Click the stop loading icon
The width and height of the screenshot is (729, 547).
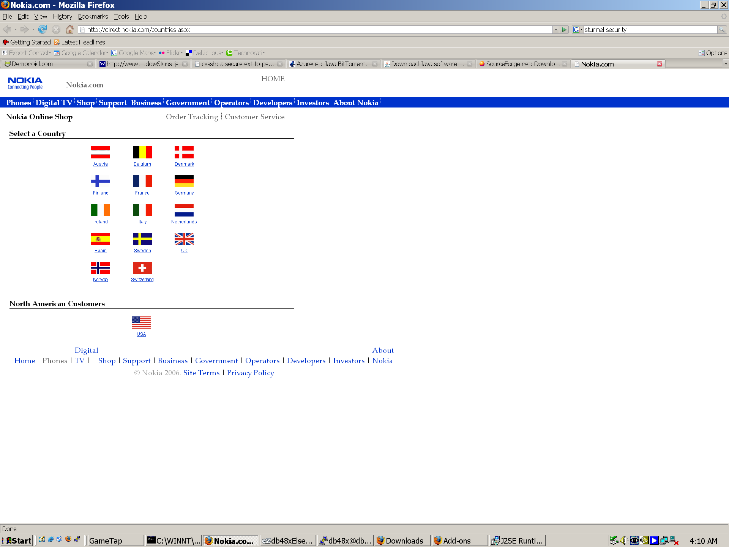[x=56, y=29]
